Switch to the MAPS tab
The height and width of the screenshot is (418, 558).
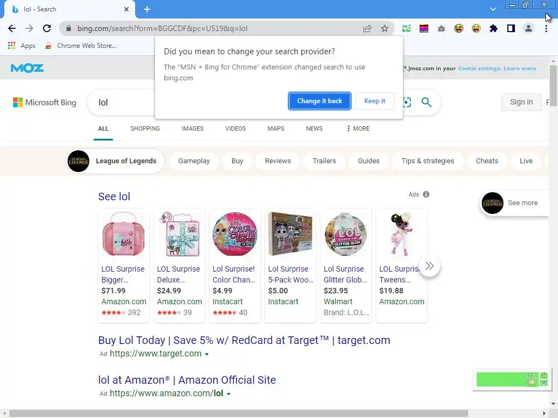[x=276, y=128]
